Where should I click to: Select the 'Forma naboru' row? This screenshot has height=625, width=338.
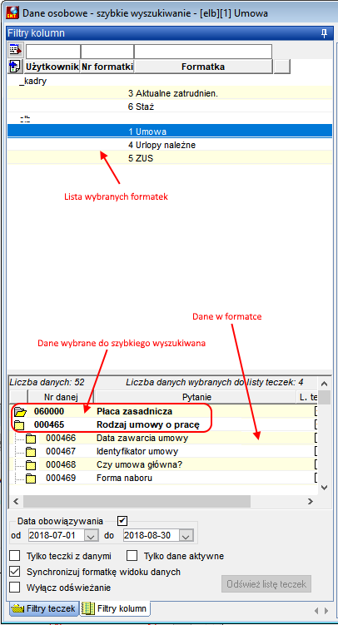(163, 478)
